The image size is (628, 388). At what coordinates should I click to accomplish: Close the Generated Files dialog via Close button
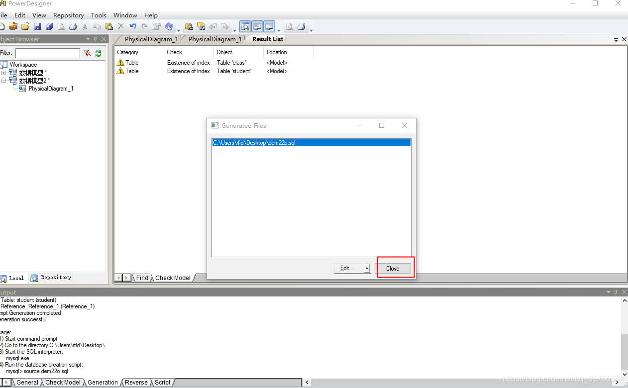tap(393, 268)
